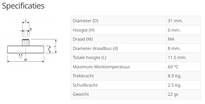Select the Draad (M) label cell

click(x=83, y=39)
